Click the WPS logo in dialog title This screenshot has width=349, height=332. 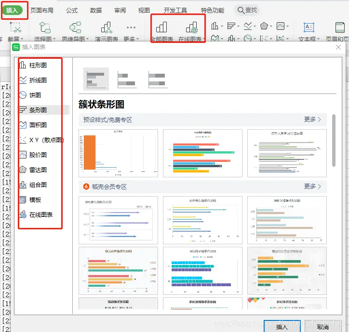point(16,47)
